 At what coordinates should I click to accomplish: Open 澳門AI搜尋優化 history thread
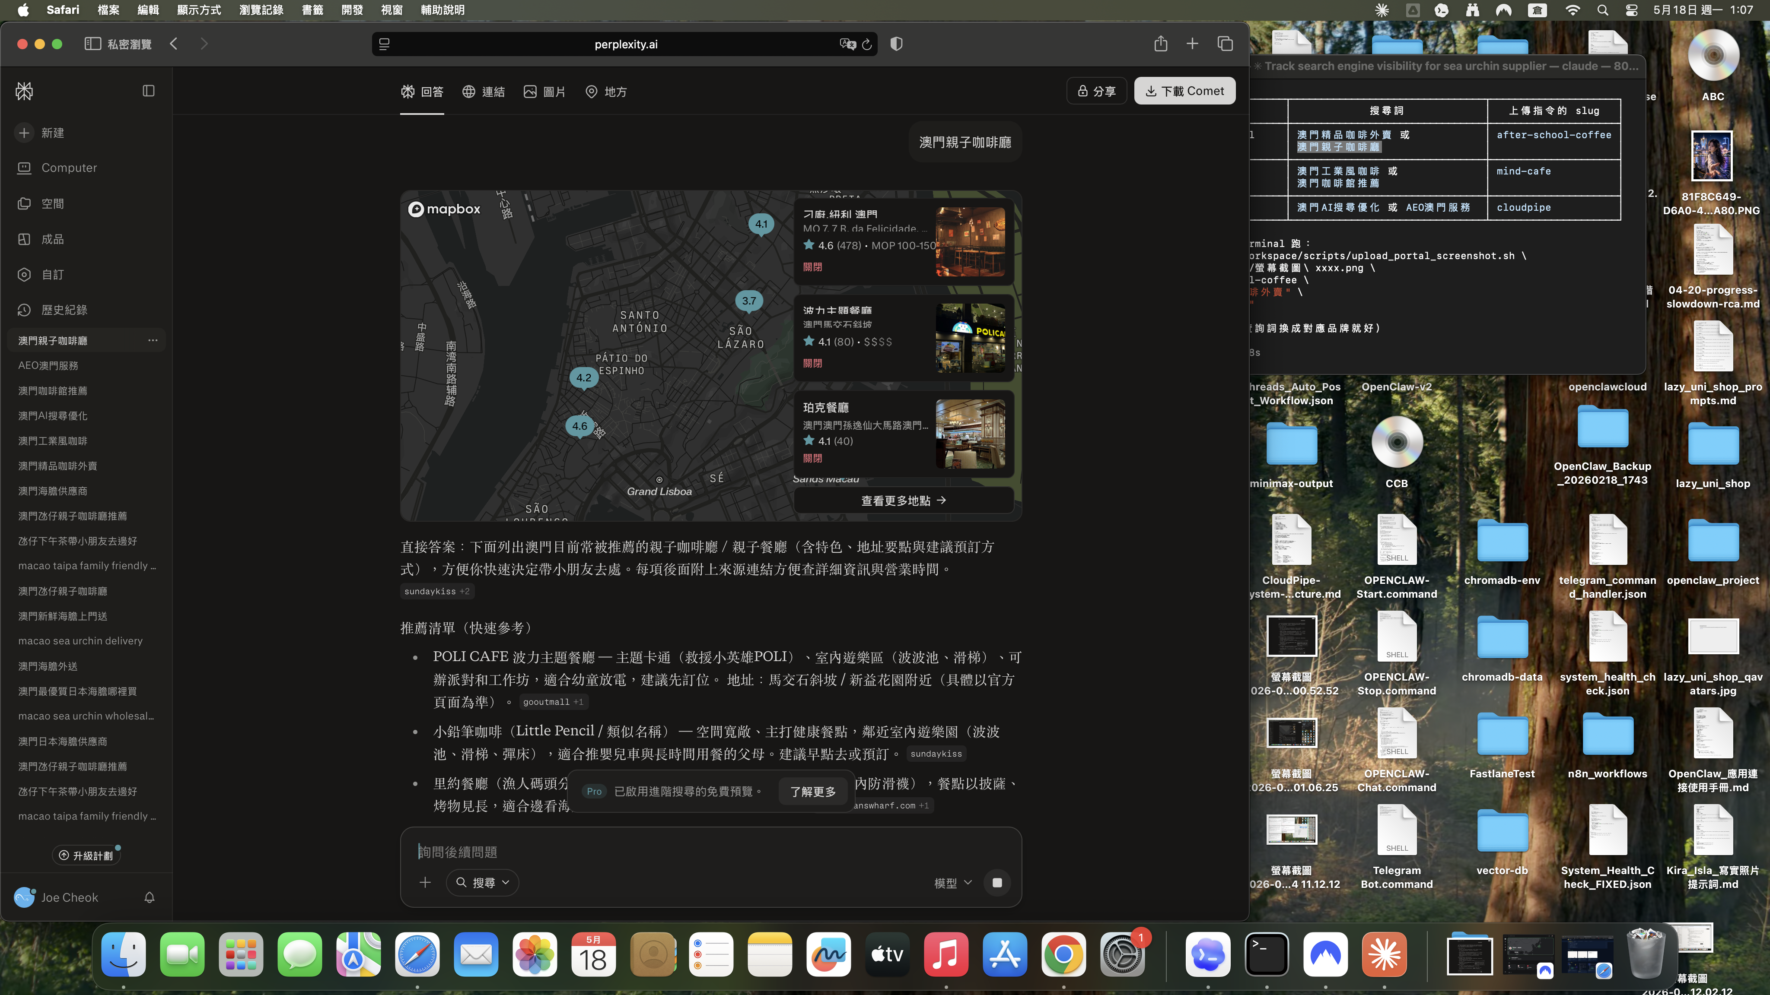[52, 415]
